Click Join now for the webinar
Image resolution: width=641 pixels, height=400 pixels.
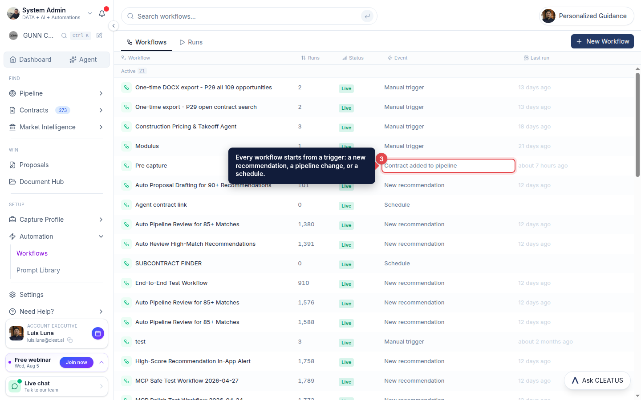[77, 363]
